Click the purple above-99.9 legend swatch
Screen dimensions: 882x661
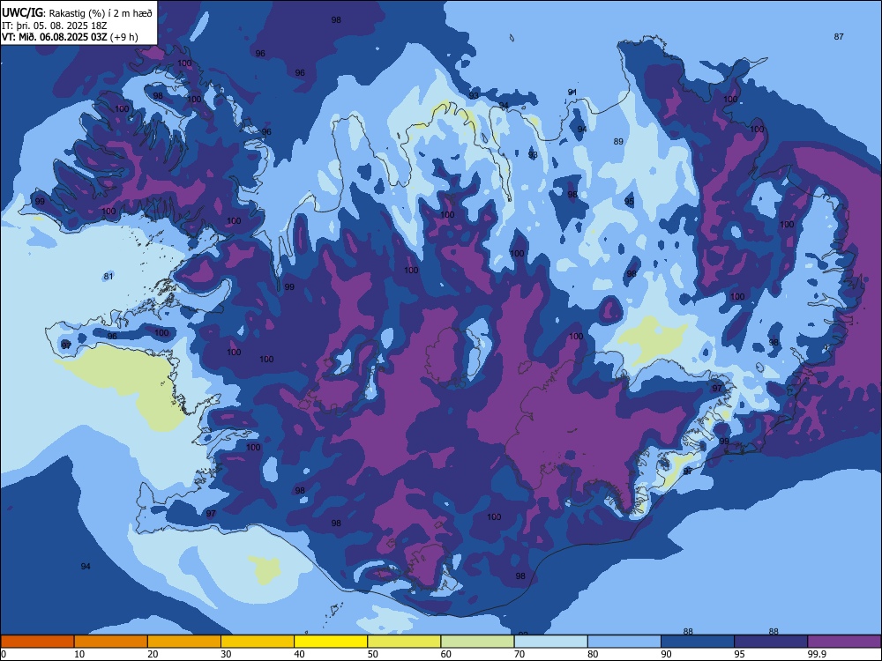point(844,642)
